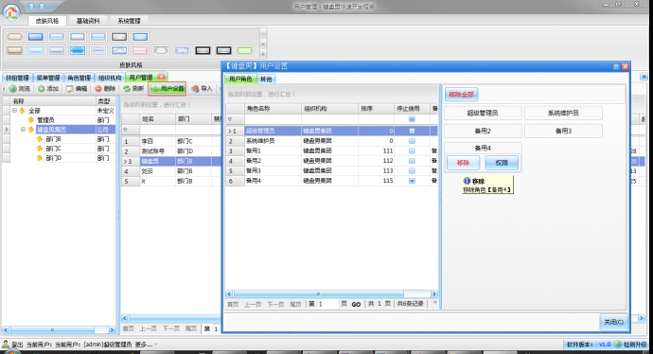Expand the skin gallery more-styles arrow
653x354 pixels.
coord(263,54)
